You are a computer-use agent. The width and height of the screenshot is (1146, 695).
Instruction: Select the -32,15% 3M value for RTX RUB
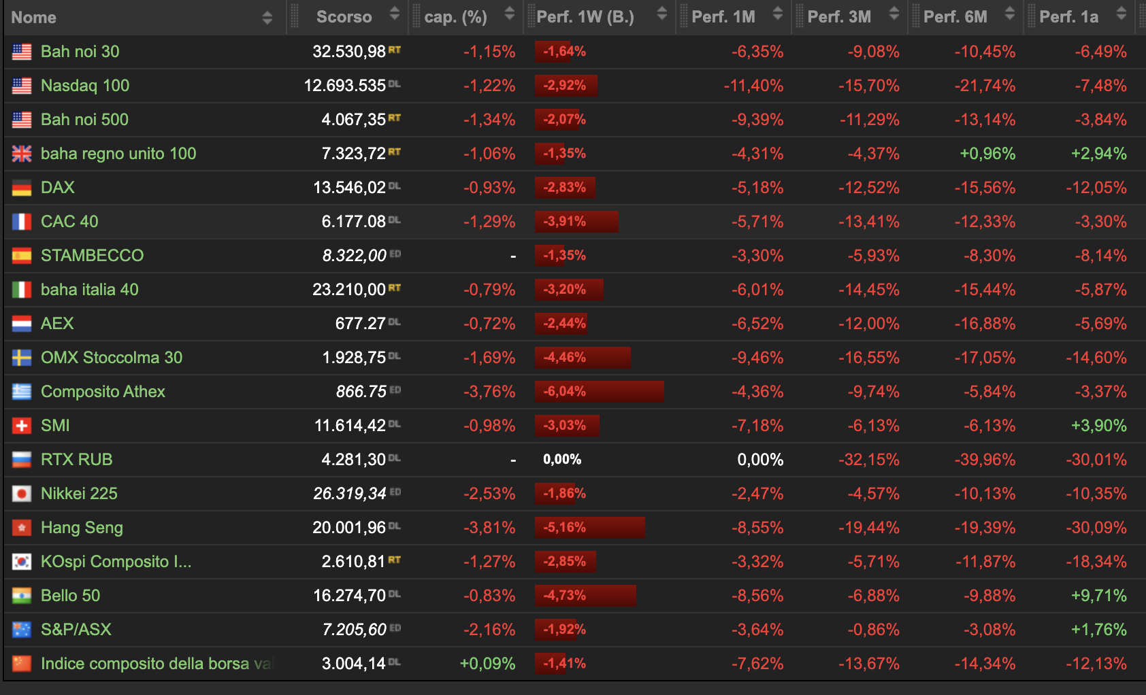coord(869,460)
